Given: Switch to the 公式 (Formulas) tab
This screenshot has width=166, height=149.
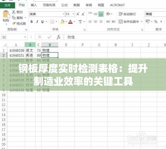Looking at the screenshot, I should click(x=64, y=5).
